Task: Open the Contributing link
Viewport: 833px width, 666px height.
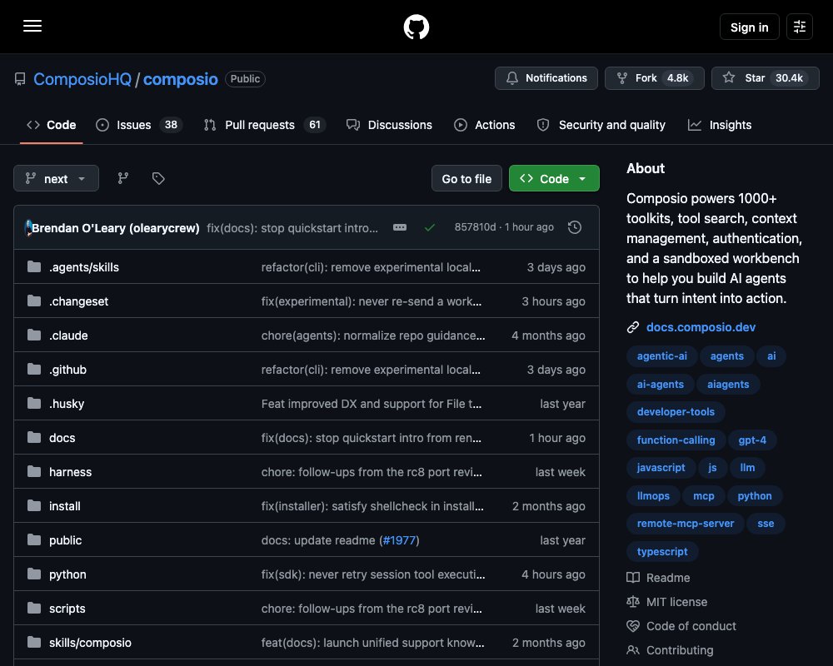Action: [671, 650]
